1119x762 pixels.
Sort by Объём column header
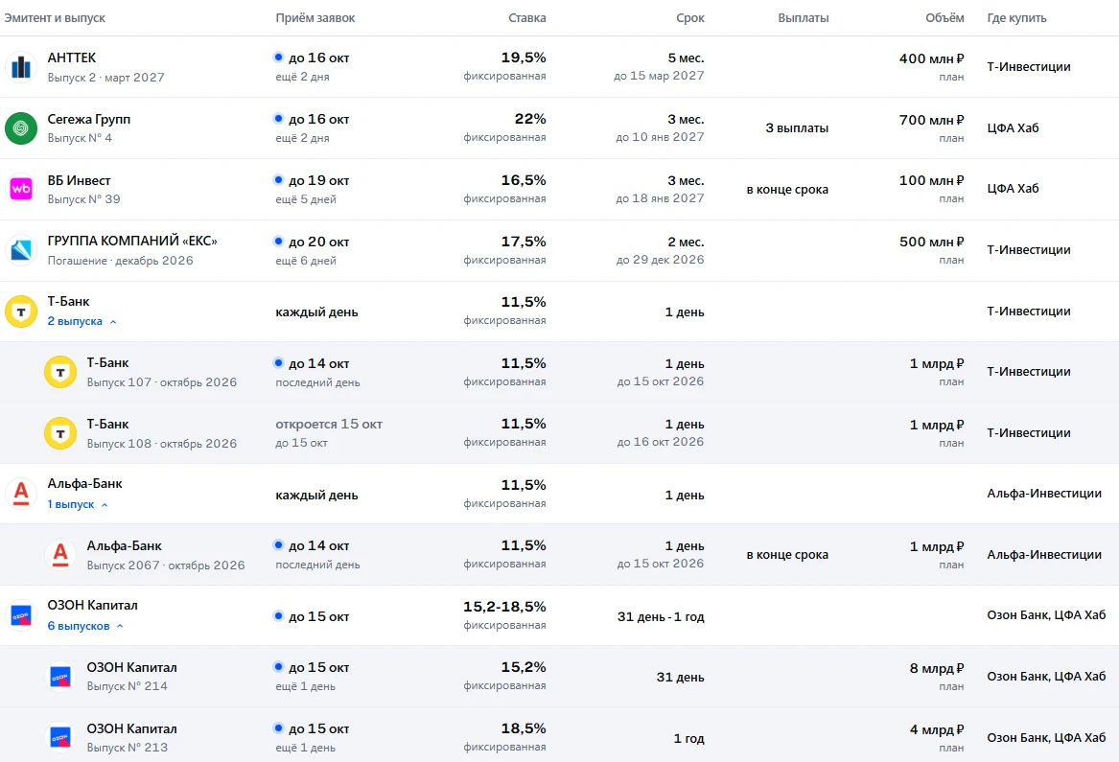click(944, 18)
